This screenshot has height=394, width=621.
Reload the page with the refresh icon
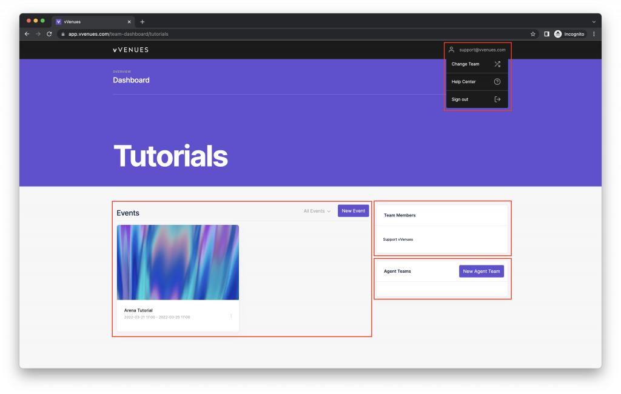point(49,34)
